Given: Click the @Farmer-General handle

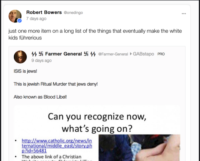Looking at the screenshot, I should pos(113,54).
